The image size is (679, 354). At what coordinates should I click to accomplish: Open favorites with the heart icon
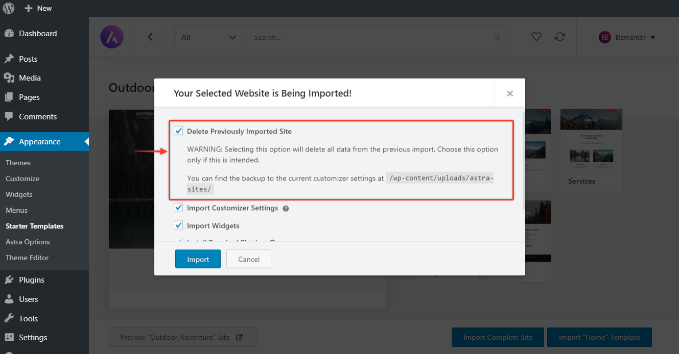click(536, 37)
